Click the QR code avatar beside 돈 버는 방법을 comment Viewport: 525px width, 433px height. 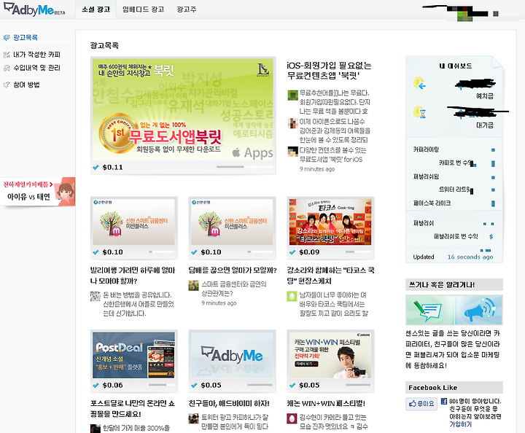pyautogui.click(x=95, y=296)
